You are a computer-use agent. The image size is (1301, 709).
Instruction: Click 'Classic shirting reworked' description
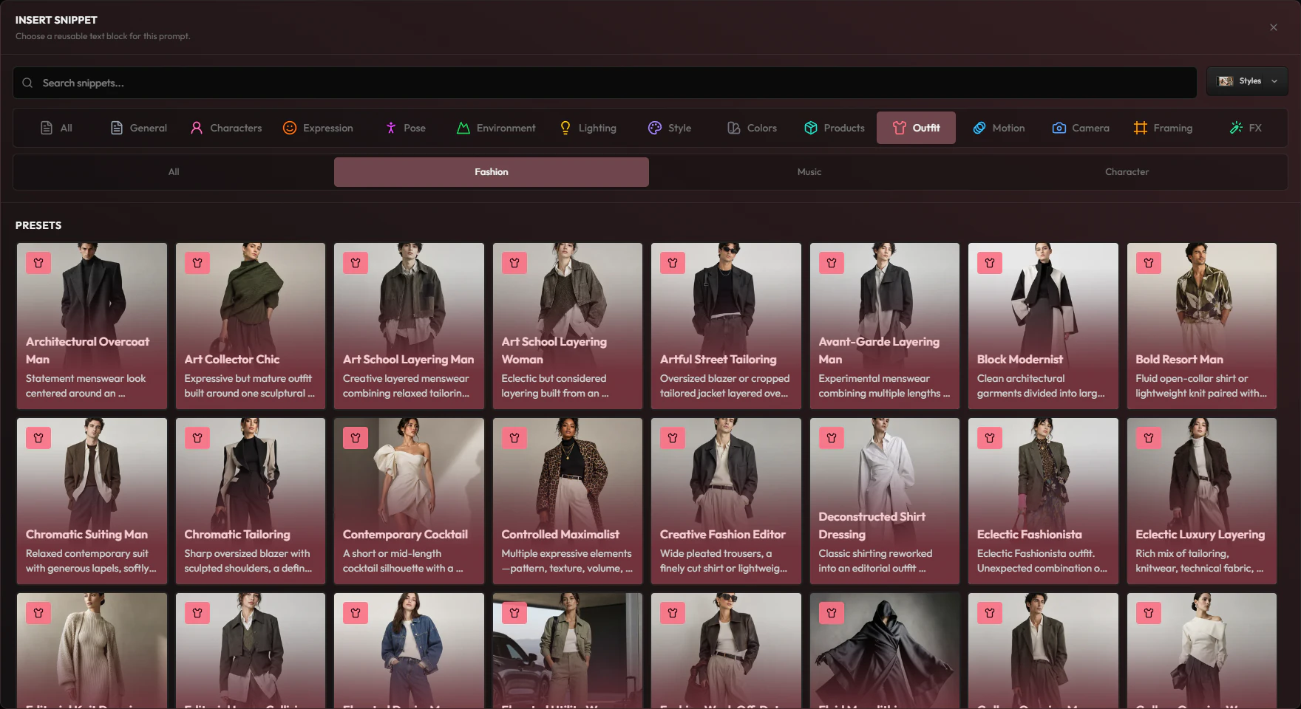click(875, 553)
